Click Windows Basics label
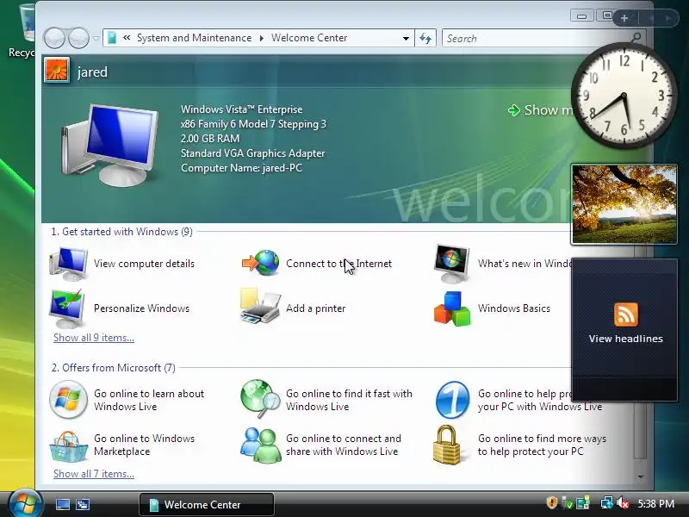Screen dimensions: 689x517 (x=514, y=308)
